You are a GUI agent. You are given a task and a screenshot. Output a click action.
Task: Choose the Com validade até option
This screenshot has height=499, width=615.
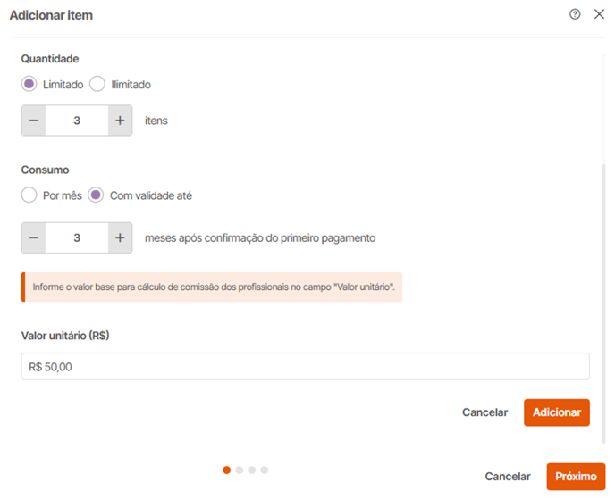[96, 195]
